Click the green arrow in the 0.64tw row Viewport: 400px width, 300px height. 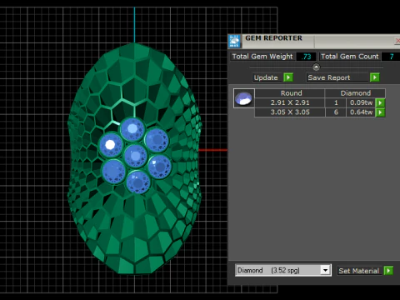pos(380,112)
